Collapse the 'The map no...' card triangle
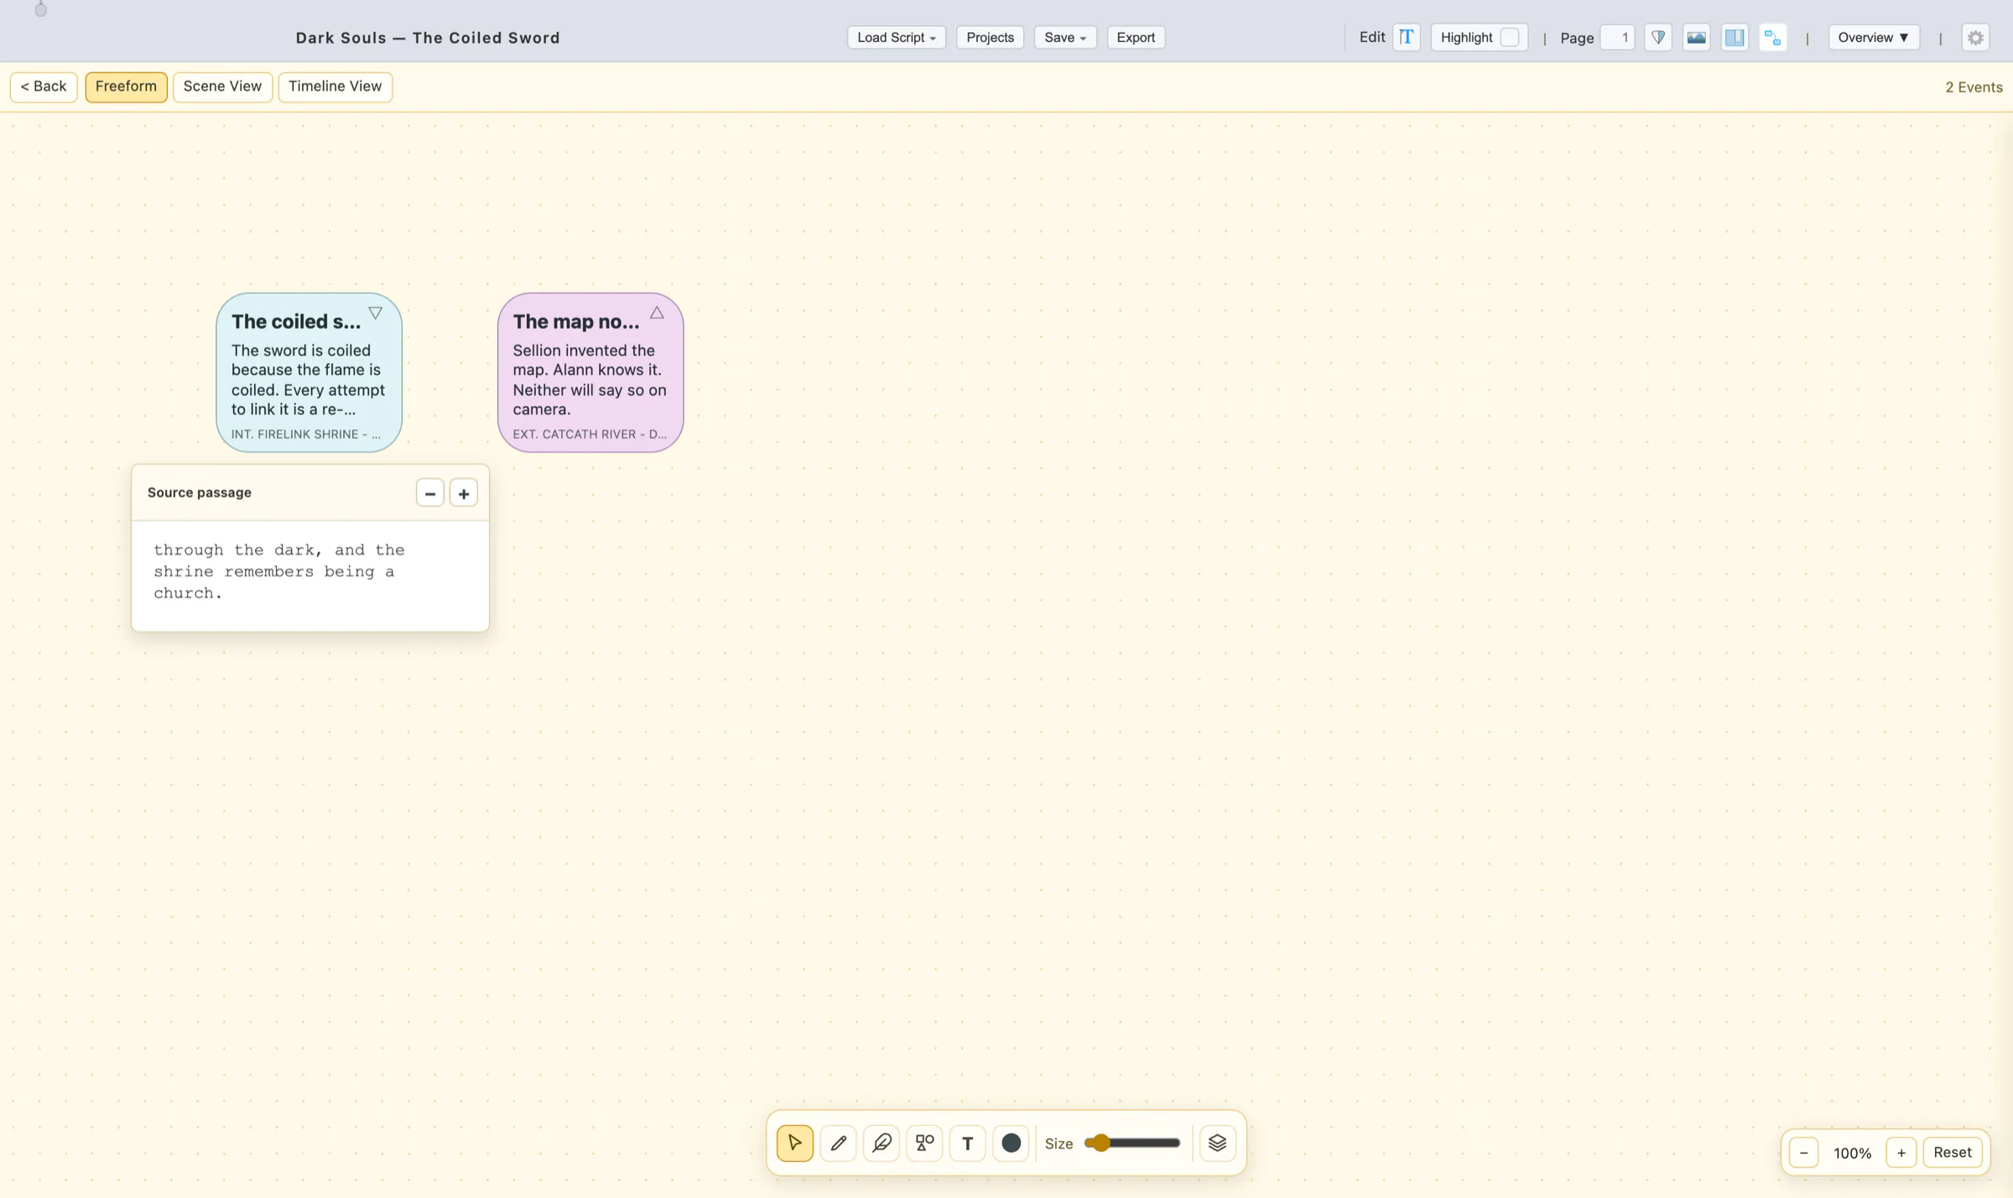Screen dimensions: 2013x1198 point(657,313)
